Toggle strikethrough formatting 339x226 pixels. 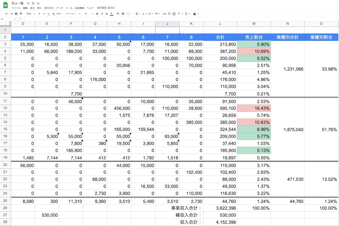point(107,14)
